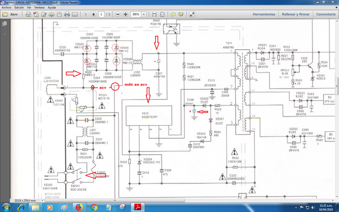Open the Ayuda menu
The image size is (339, 212).
coord(52,7)
